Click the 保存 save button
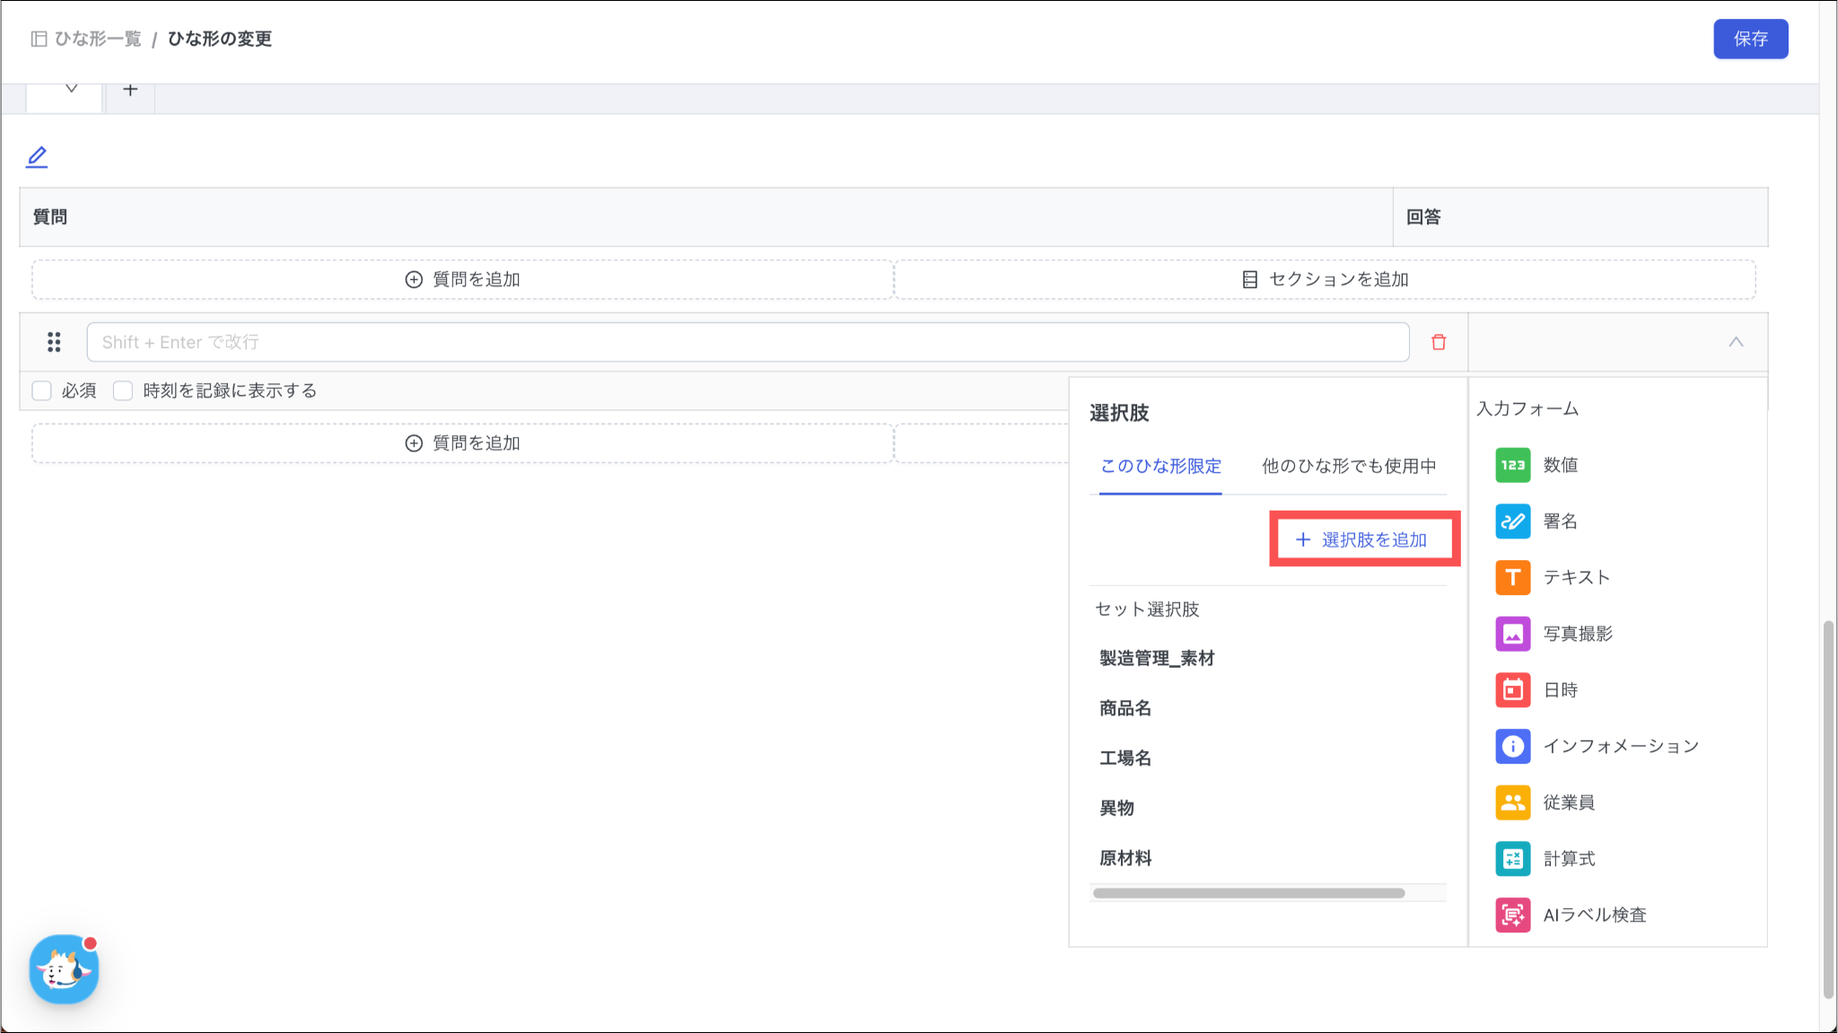The height and width of the screenshot is (1033, 1838). [x=1750, y=39]
